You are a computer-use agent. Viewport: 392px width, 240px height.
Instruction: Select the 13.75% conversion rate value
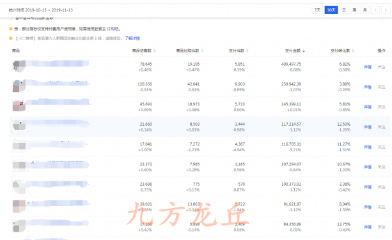(344, 224)
